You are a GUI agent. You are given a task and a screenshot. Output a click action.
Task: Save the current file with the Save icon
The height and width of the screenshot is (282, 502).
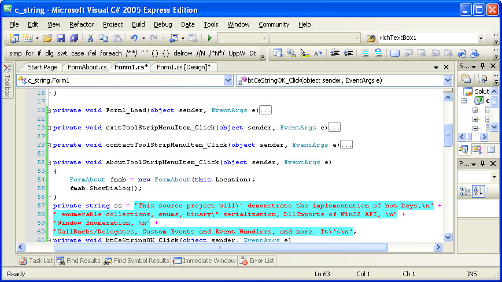pos(61,38)
